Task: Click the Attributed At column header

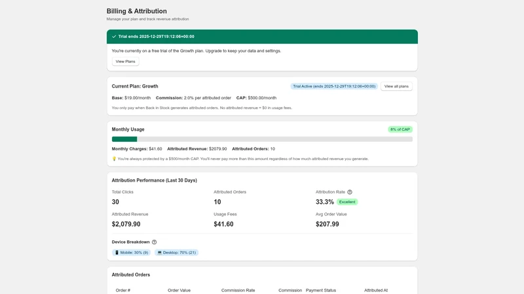Action: click(x=376, y=290)
